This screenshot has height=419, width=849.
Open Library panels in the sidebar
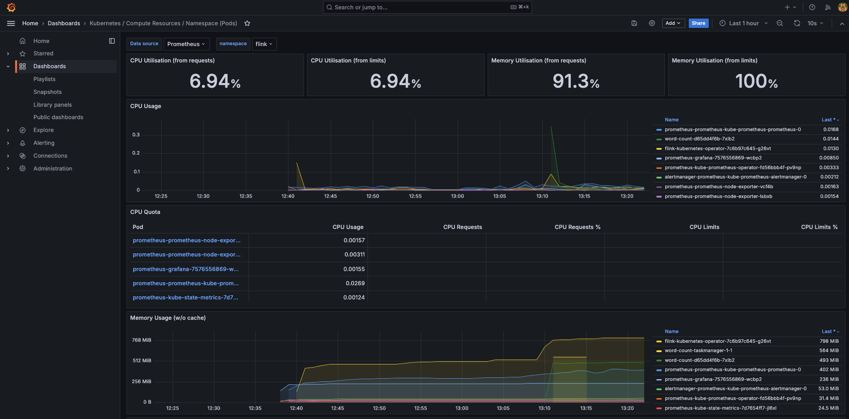coord(52,105)
